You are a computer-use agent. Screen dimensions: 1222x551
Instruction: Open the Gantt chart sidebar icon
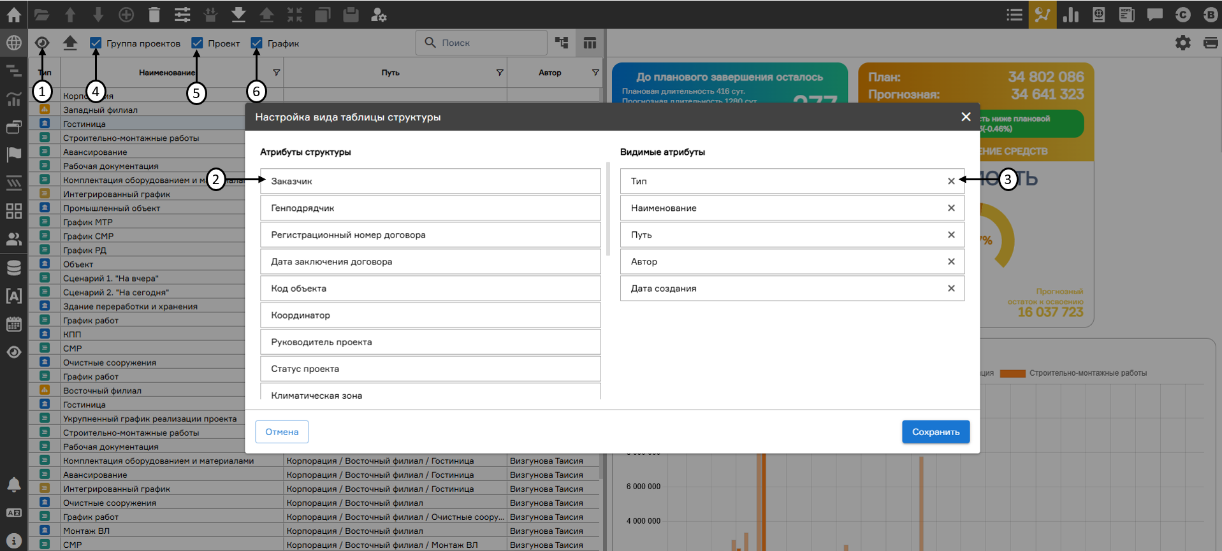tap(13, 71)
